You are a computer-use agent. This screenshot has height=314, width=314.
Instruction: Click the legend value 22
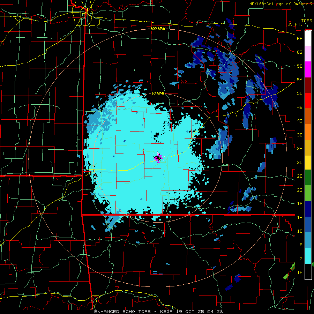coord(300,190)
